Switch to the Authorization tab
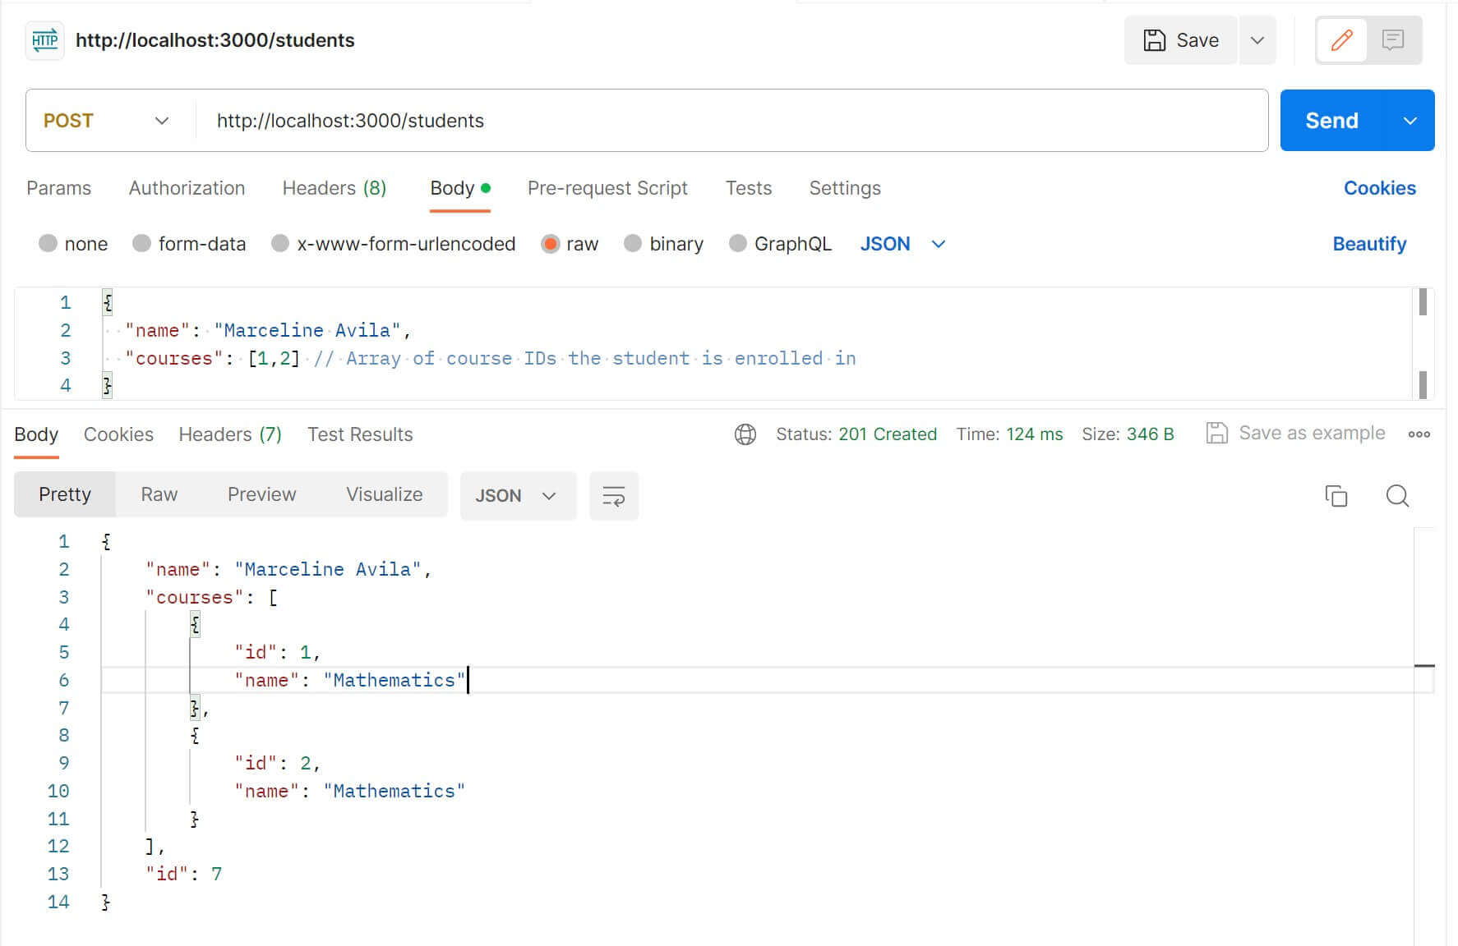Viewport: 1458px width, 946px height. (x=187, y=188)
